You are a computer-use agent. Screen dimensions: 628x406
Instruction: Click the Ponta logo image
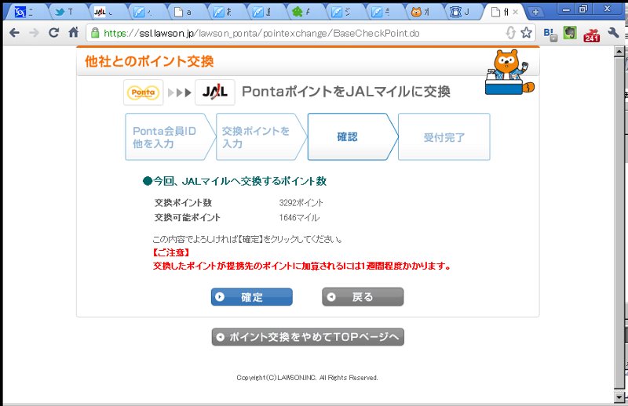143,92
